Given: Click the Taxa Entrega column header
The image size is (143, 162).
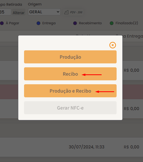Looking at the screenshot, I should [x=129, y=36].
